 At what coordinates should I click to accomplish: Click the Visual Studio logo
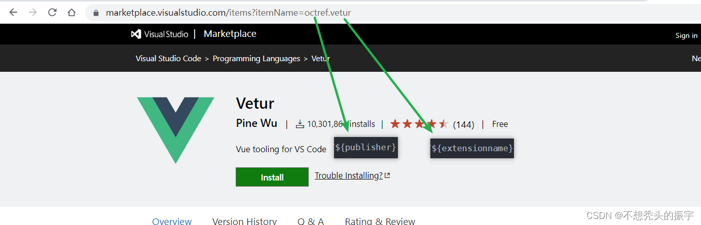[x=160, y=34]
